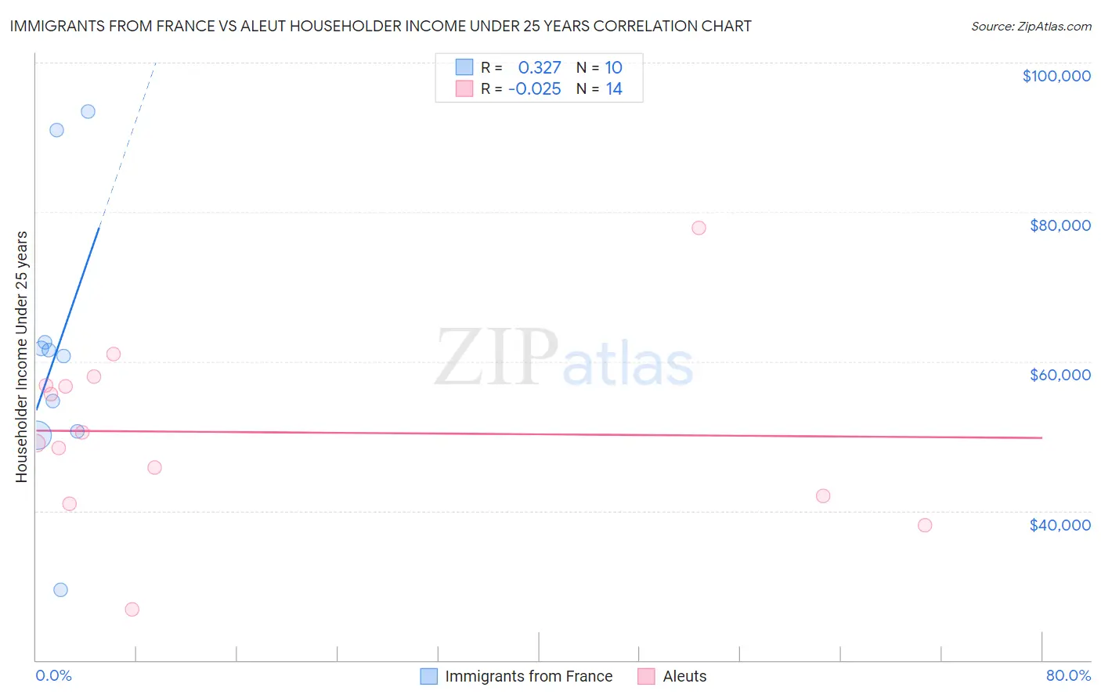Viewport: 1101px width, 698px height.
Task: Open the ZipAtlas.com source link
Action: 1031,26
